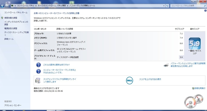Click the ゲーム用グラフィックス row label
This screenshot has height=111, width=207.
(x=44, y=50)
